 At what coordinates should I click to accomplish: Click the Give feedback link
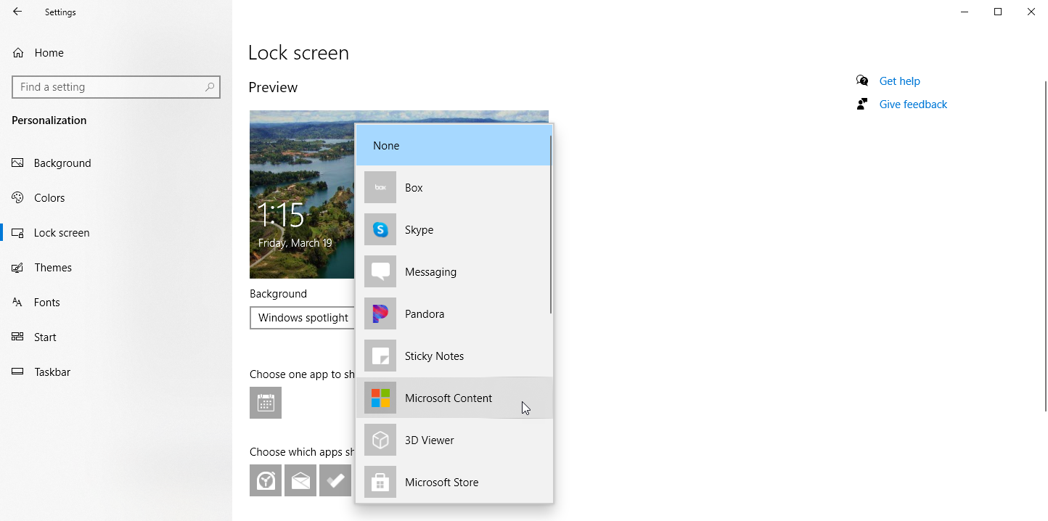coord(913,104)
